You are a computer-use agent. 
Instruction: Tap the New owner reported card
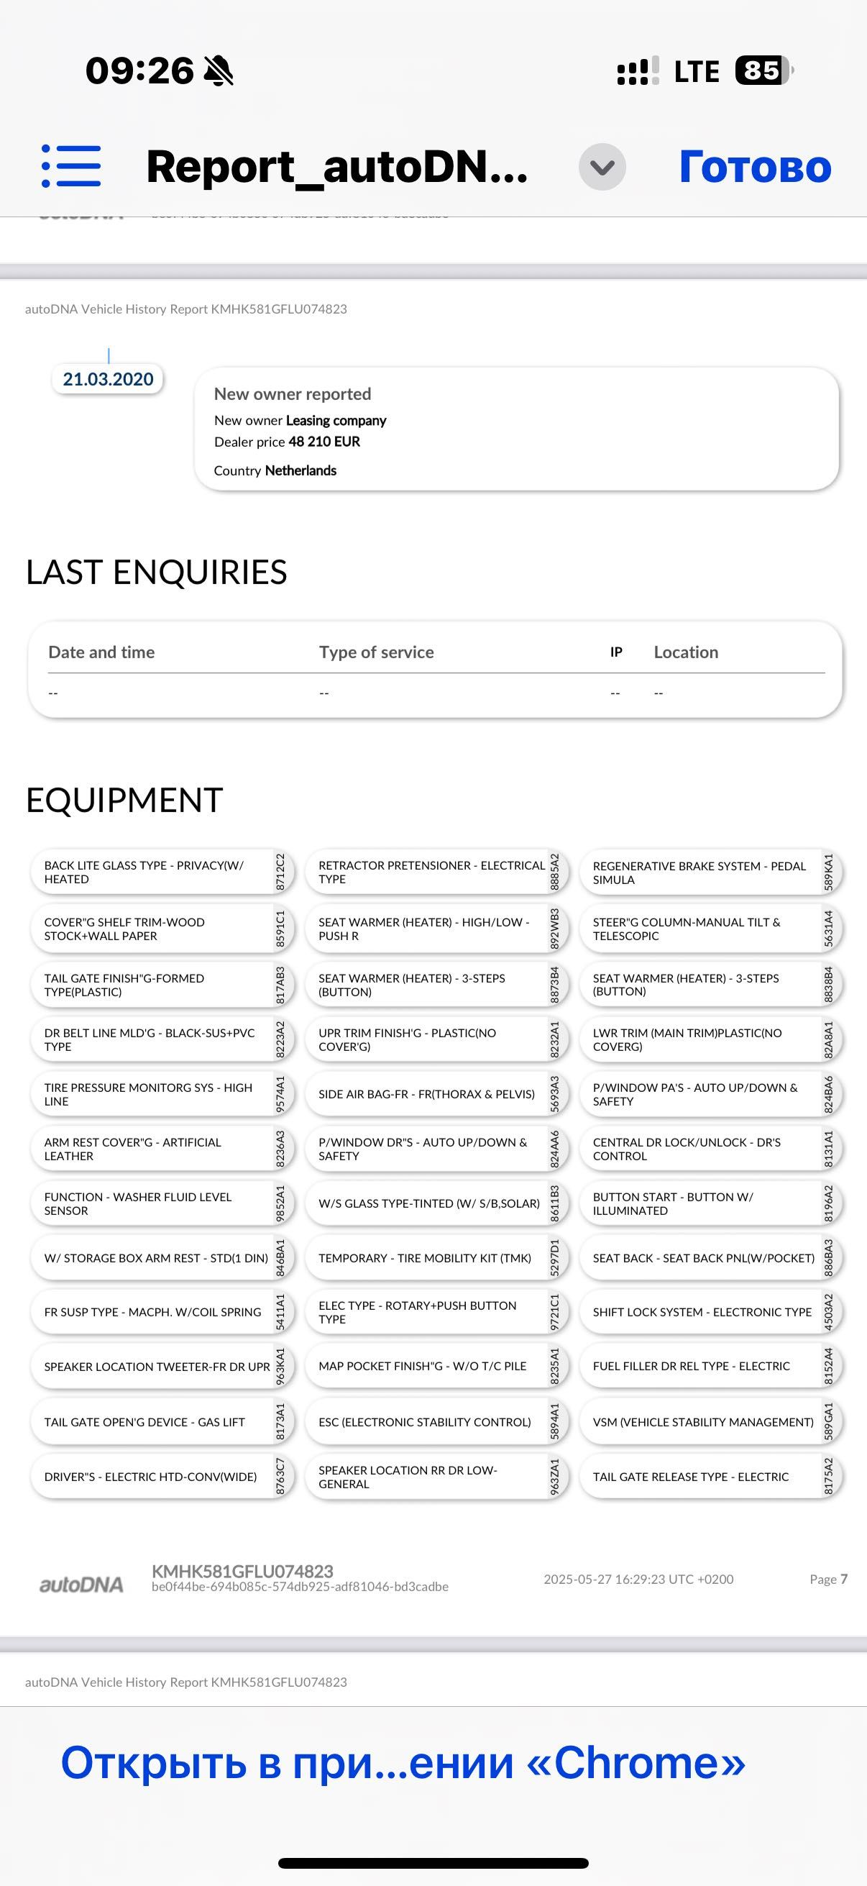click(517, 429)
